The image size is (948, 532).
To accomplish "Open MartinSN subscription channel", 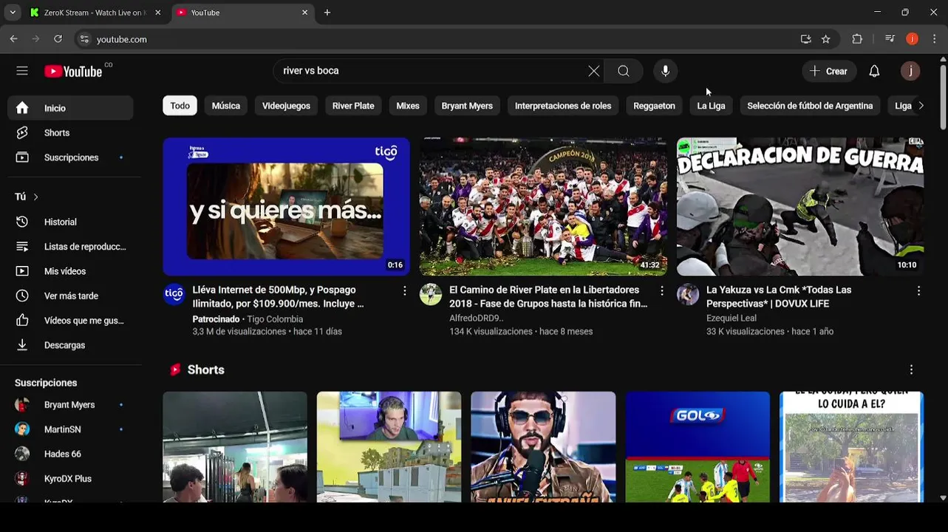I will (70, 429).
